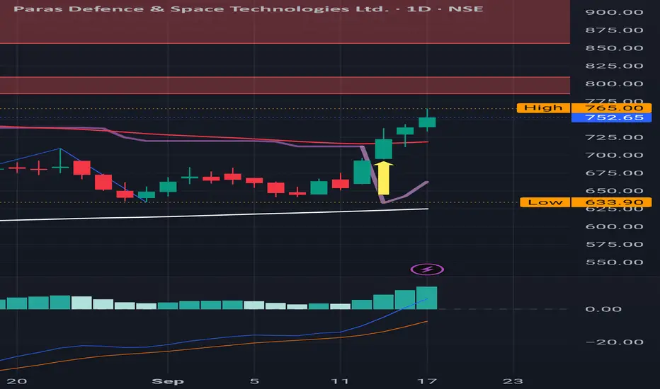The width and height of the screenshot is (660, 389).
Task: Click the 700.00 price axis label
Action: point(614,155)
